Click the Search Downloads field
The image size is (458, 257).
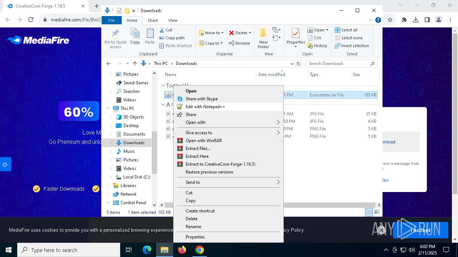(x=341, y=64)
